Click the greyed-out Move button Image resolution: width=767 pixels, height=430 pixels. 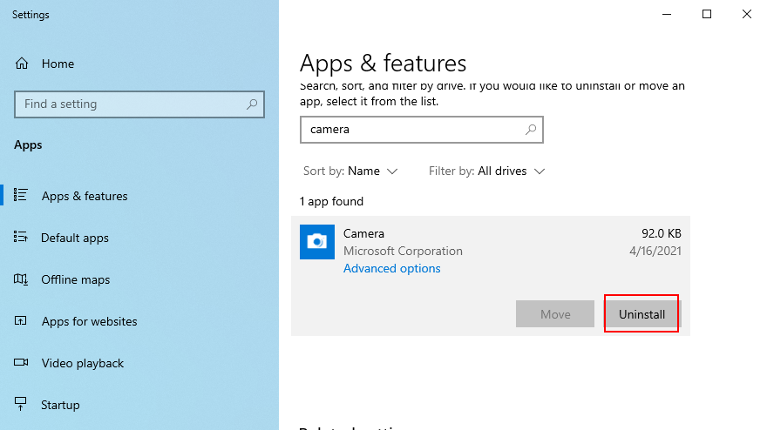pyautogui.click(x=555, y=314)
